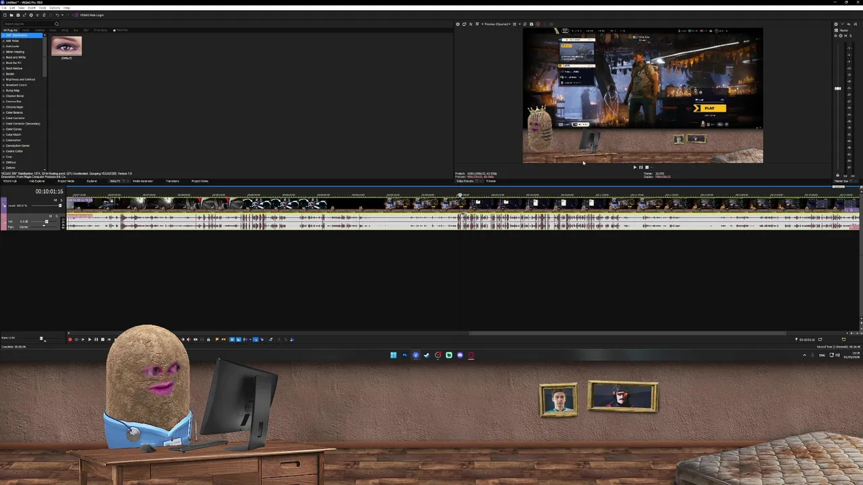The height and width of the screenshot is (485, 863).
Task: Switch to the Favorites plug-in filter
Action: (x=121, y=30)
